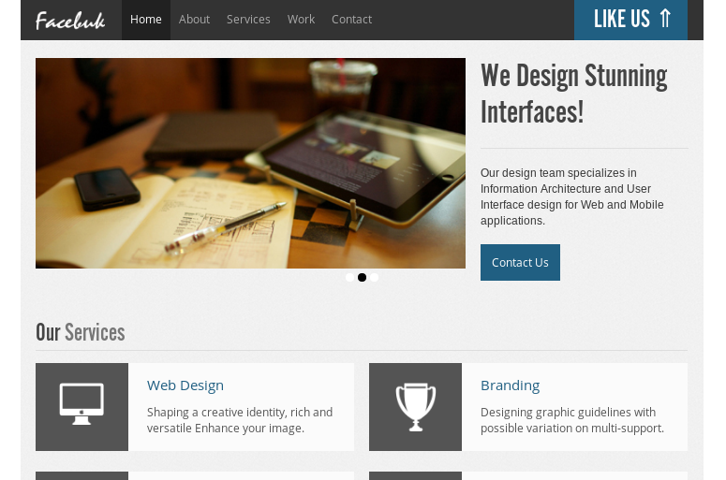Select the third slider dot
This screenshot has width=726, height=480.
[374, 277]
